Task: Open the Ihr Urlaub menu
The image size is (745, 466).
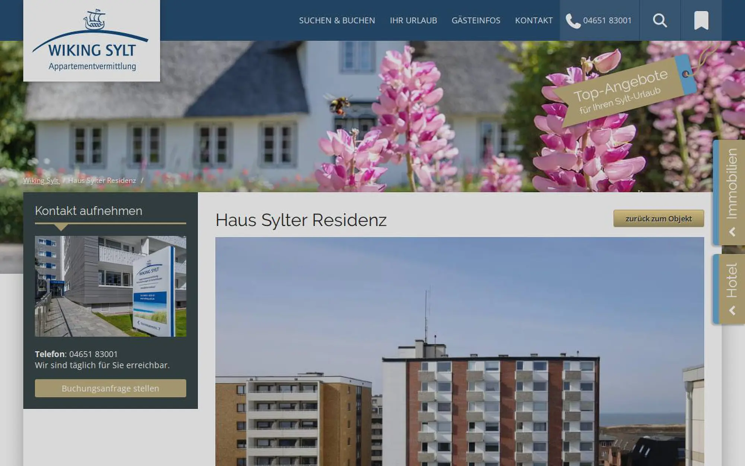Action: point(413,21)
